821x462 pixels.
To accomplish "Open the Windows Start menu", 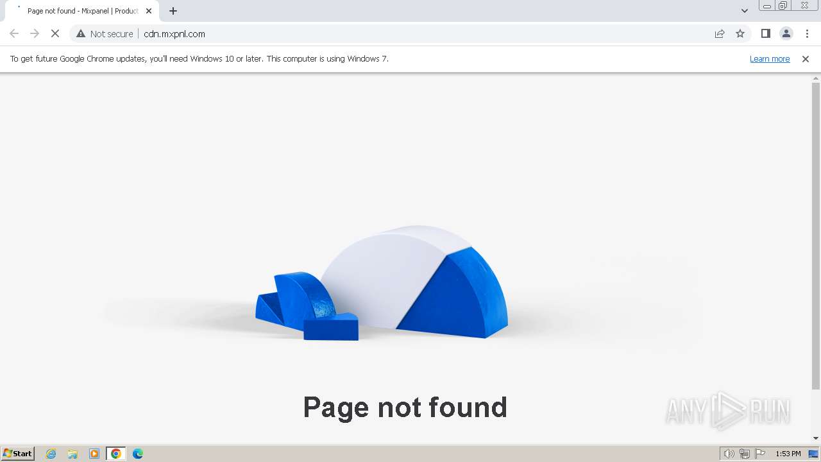I will [x=18, y=453].
